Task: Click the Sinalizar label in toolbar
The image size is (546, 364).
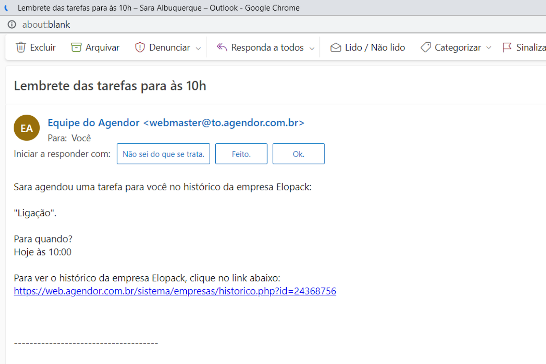Action: (x=531, y=47)
